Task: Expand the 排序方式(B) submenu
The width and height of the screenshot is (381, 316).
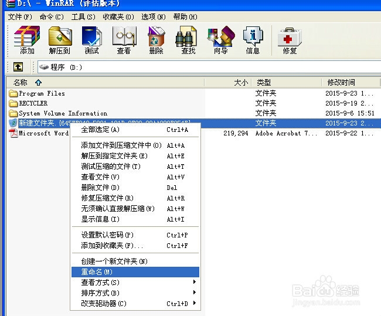Action: 135,293
